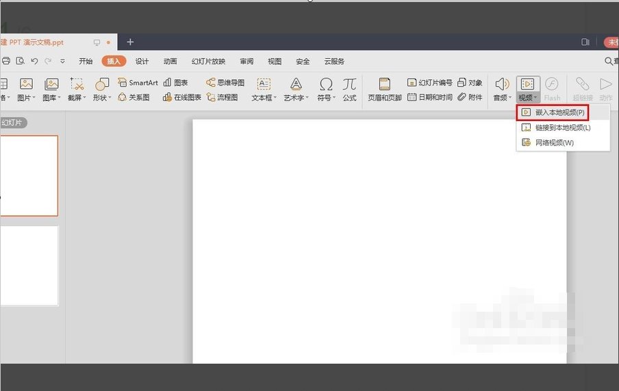The width and height of the screenshot is (619, 391).
Task: Click the 思维导图 mind map icon
Action: (225, 83)
